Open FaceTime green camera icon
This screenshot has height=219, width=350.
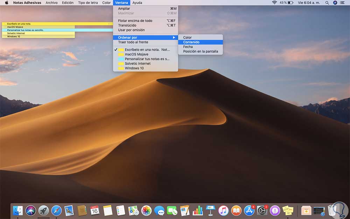click(x=172, y=211)
